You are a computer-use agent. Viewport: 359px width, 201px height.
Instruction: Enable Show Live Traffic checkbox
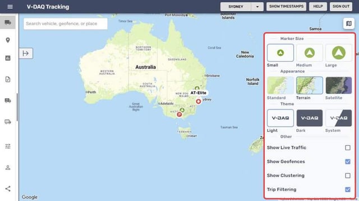pos(348,147)
